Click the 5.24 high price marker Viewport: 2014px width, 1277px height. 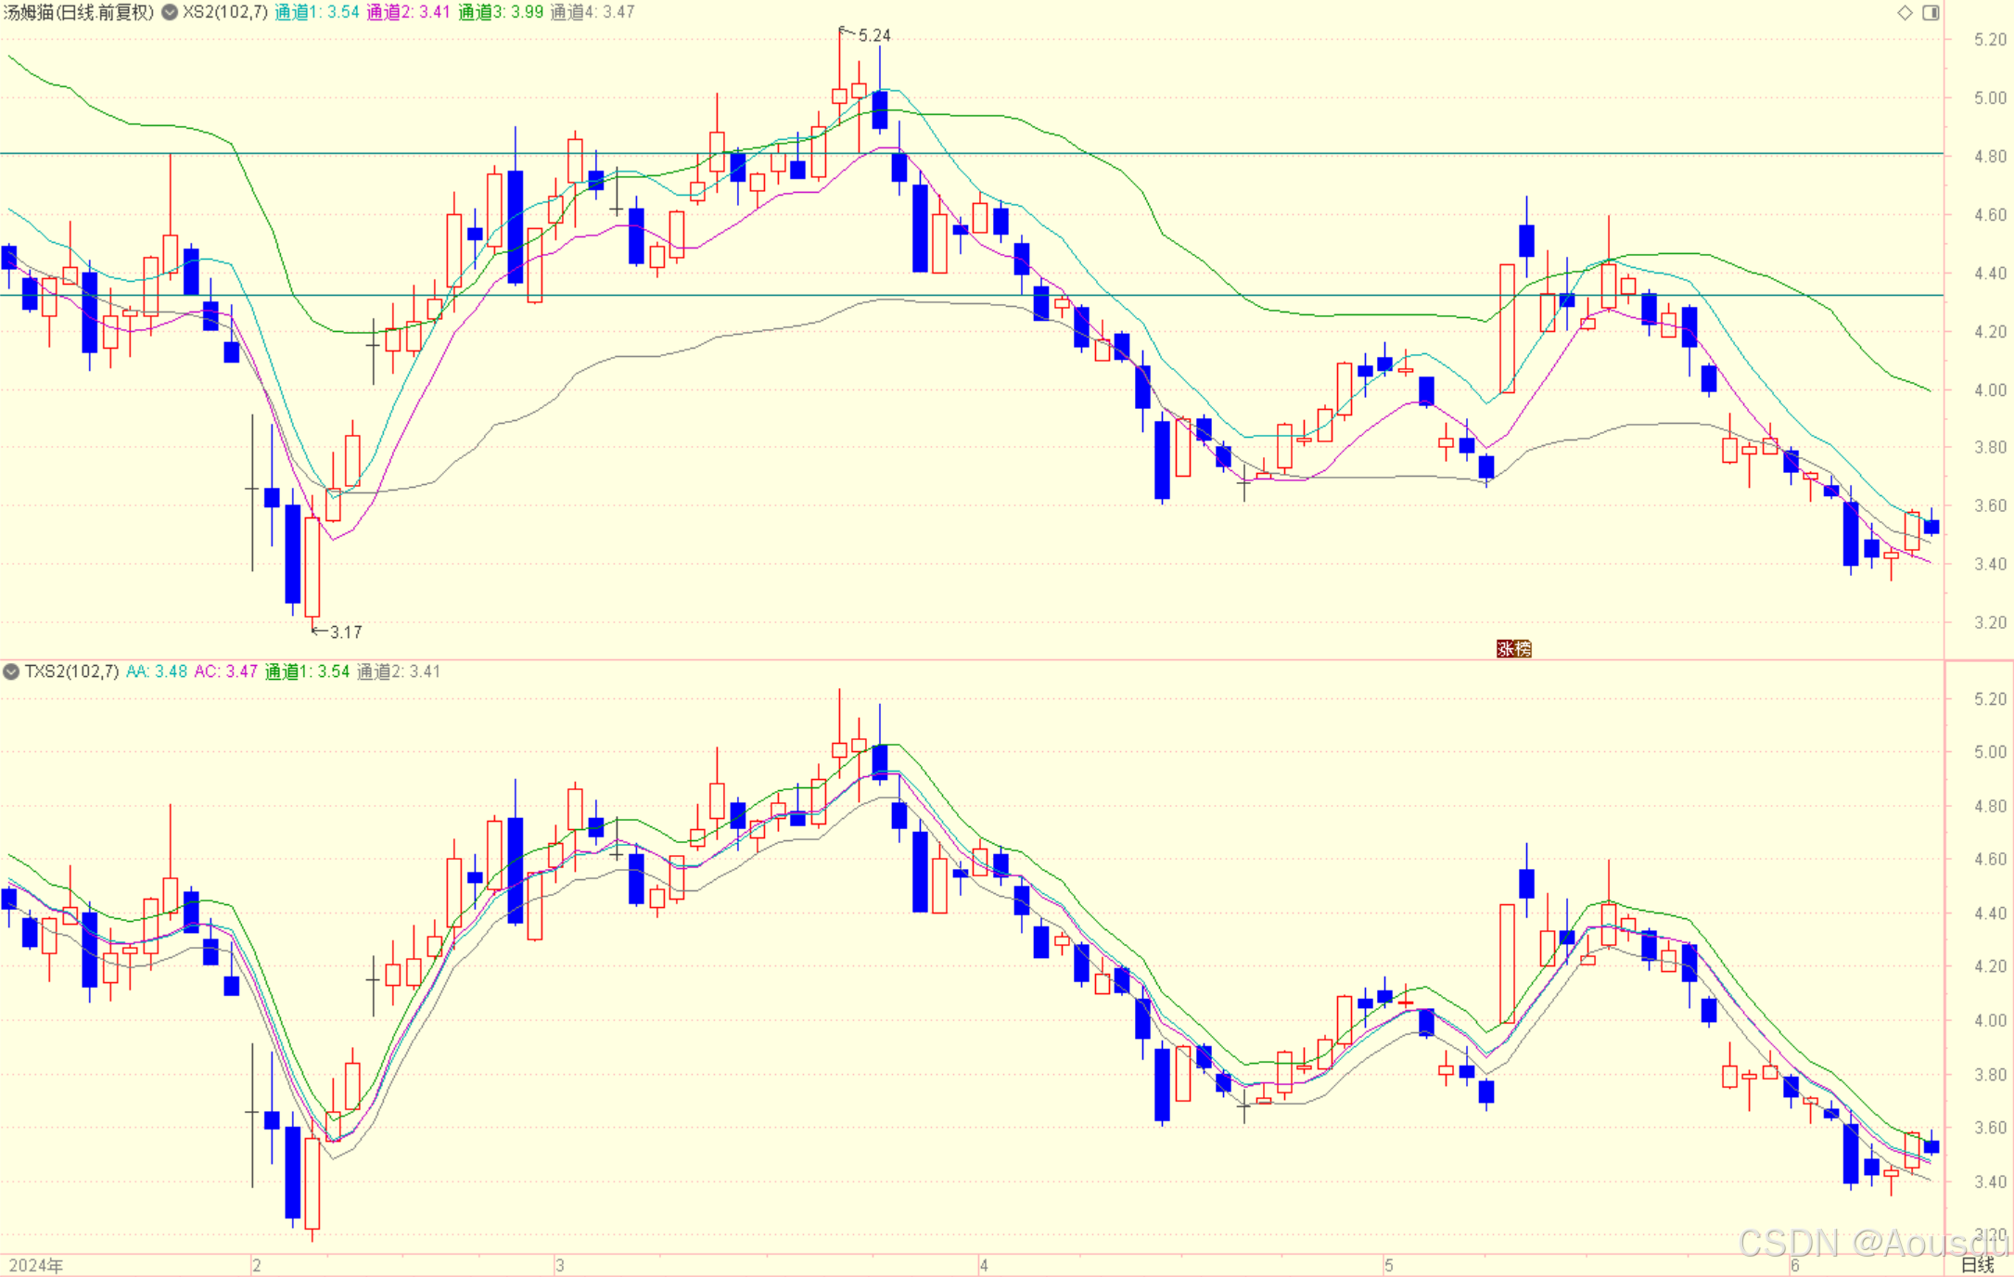click(873, 35)
